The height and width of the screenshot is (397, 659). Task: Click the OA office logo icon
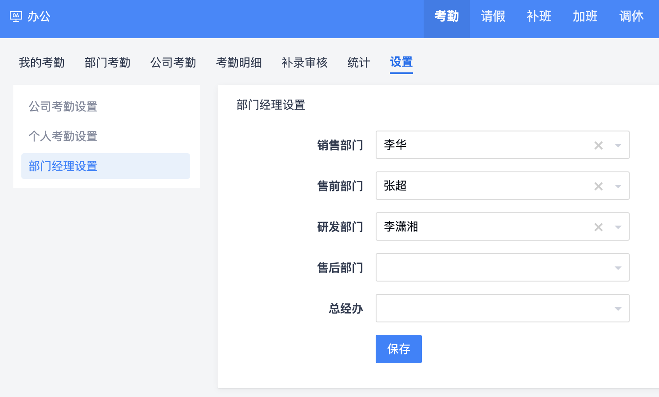16,17
